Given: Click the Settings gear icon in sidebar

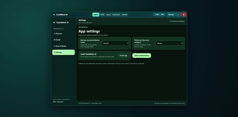Looking at the screenshot, I should pos(55,52).
